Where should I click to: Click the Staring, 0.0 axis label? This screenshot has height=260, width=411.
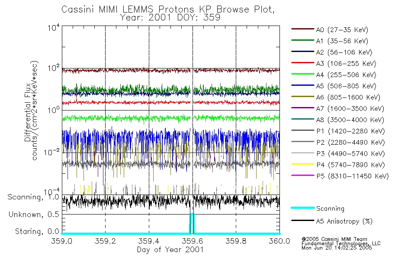click(x=37, y=231)
